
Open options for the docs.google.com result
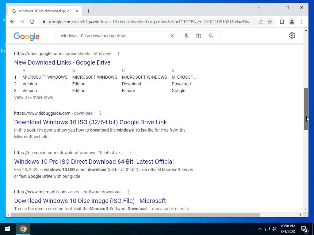point(119,54)
